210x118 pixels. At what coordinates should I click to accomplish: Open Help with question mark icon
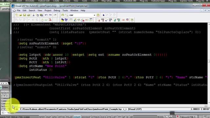pyautogui.click(x=132, y=20)
